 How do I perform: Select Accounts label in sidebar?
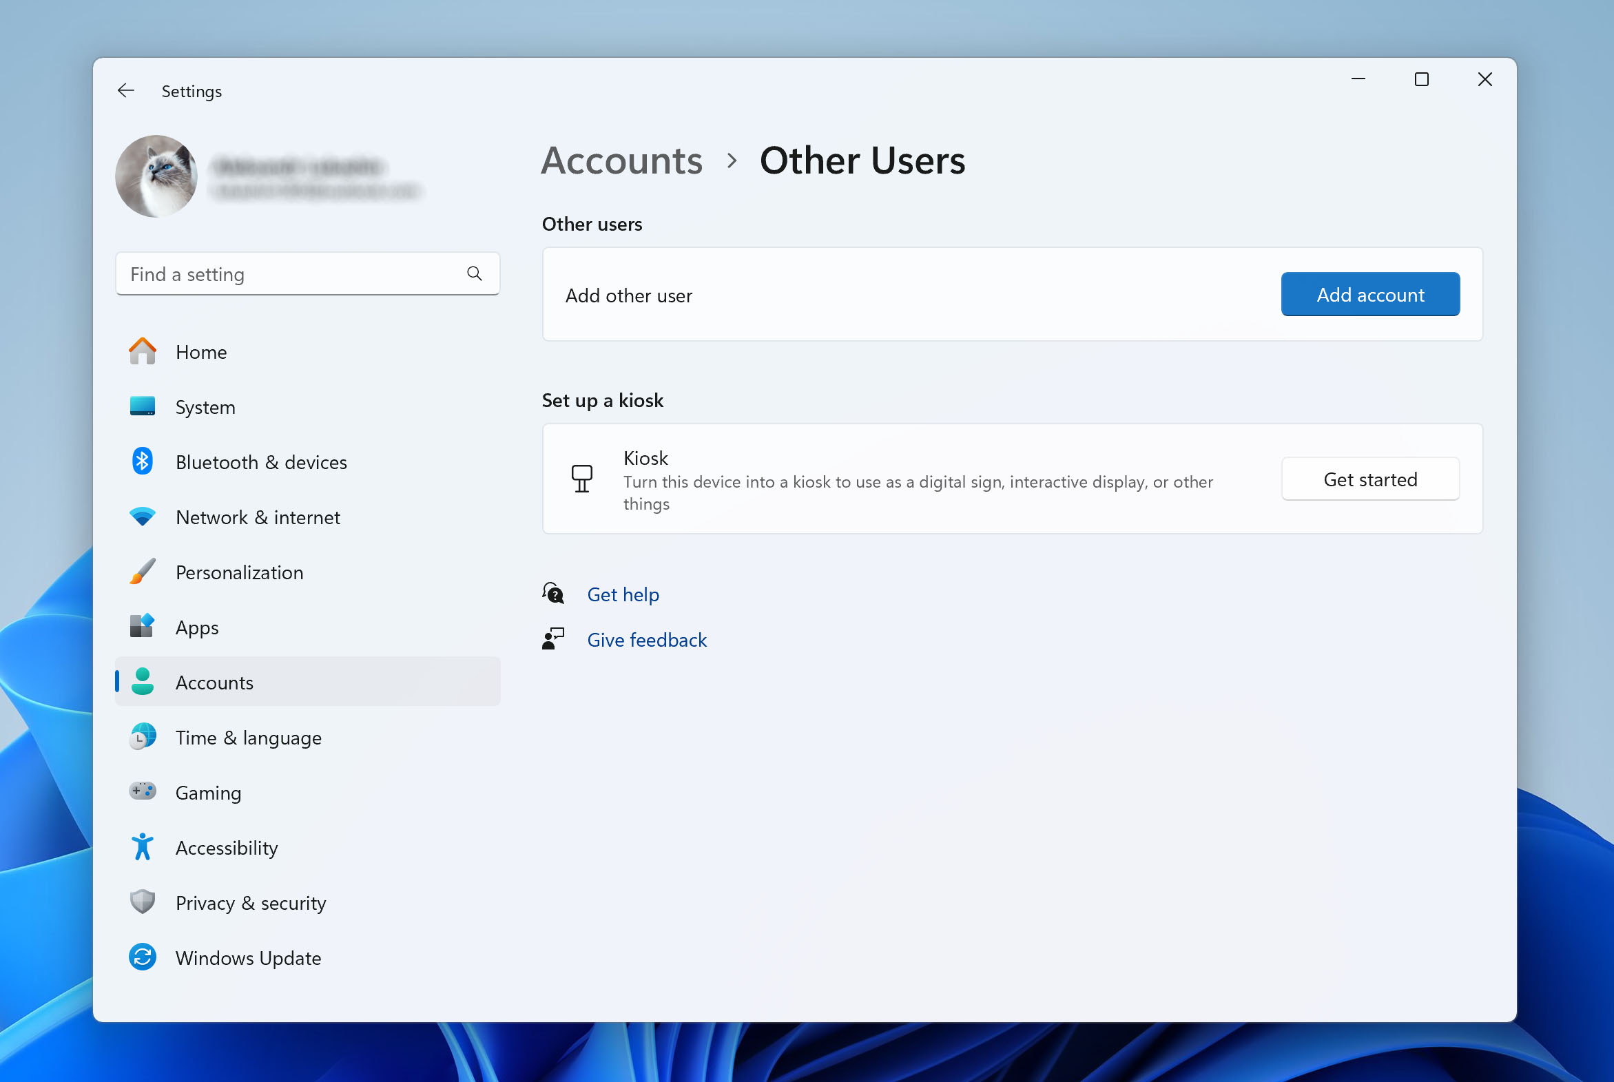[x=215, y=683]
